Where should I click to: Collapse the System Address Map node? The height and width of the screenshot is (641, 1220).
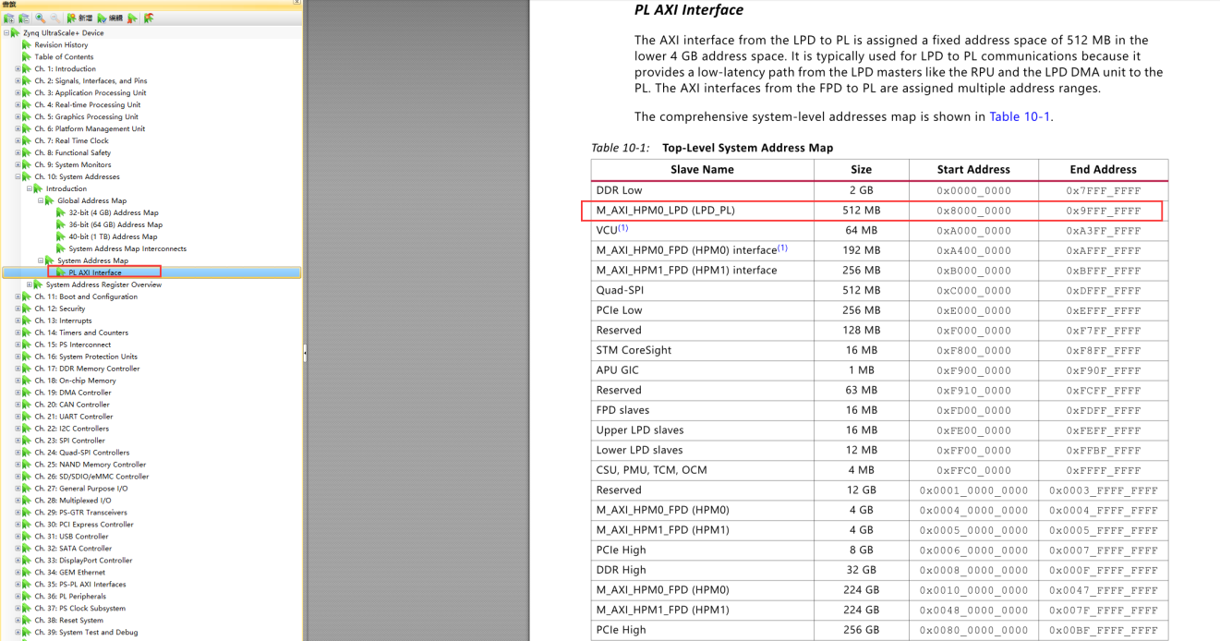click(x=40, y=261)
